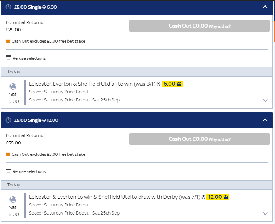Click gift icon in the 6.00 bet
275x224 pixels.
8,41
